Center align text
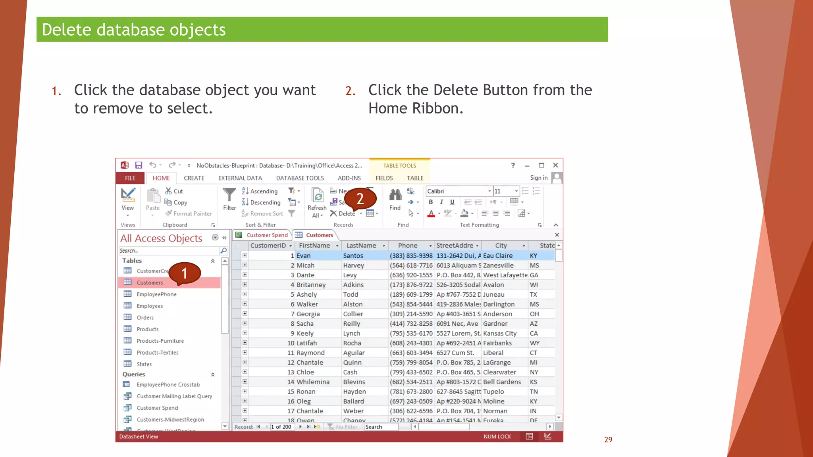 tap(496, 213)
